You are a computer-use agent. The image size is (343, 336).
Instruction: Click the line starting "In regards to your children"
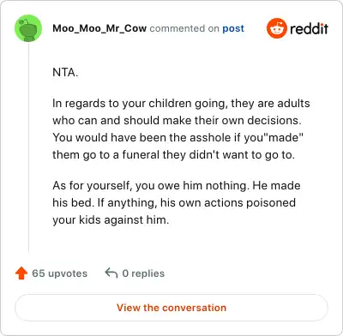181,104
